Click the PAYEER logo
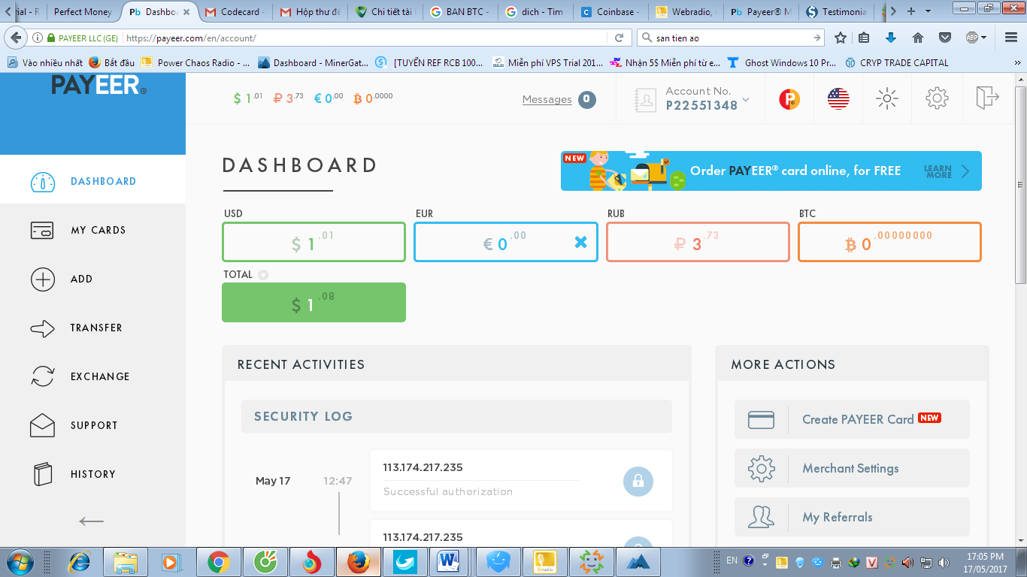The width and height of the screenshot is (1027, 577). point(99,85)
